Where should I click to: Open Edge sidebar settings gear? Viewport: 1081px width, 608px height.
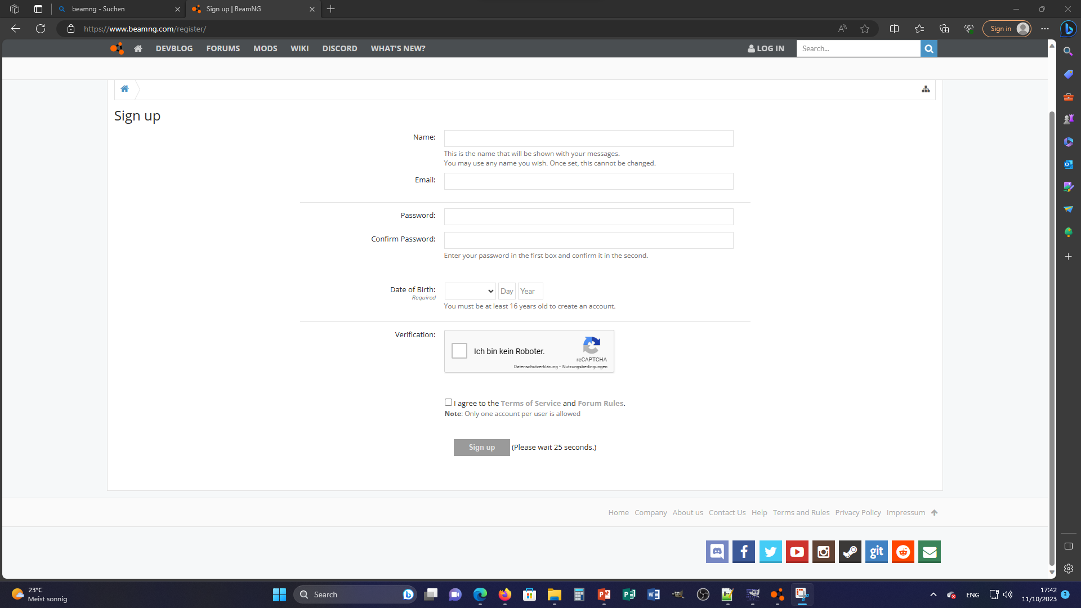pyautogui.click(x=1068, y=569)
